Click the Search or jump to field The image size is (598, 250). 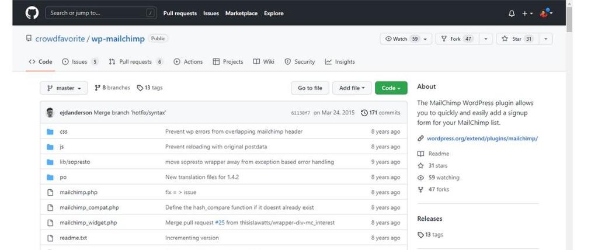click(x=101, y=13)
